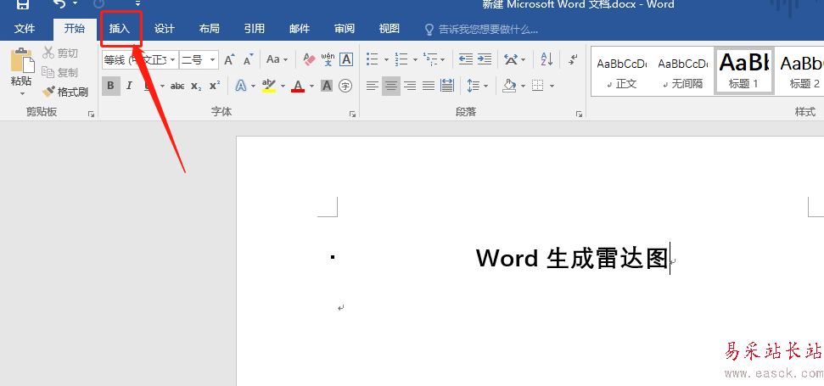Image resolution: width=824 pixels, height=386 pixels.
Task: Click the line spacing icon
Action: (473, 85)
